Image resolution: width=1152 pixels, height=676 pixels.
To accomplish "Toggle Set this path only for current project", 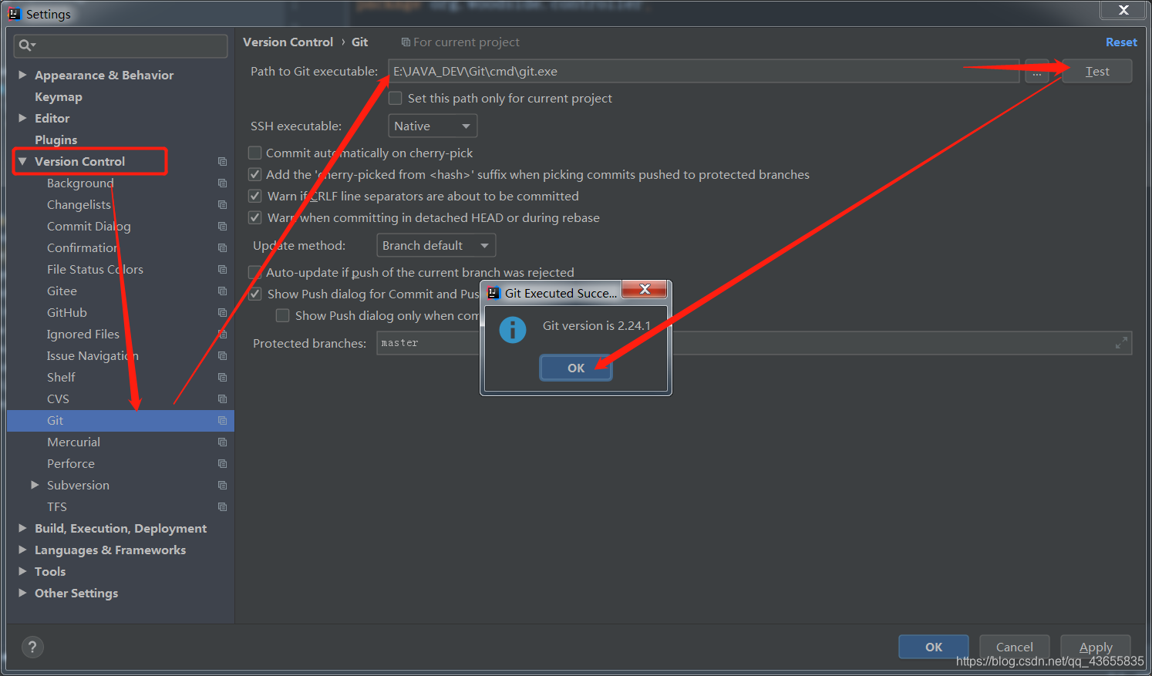I will pyautogui.click(x=396, y=99).
